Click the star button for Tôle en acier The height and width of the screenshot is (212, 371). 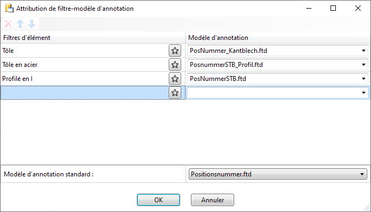tap(175, 64)
